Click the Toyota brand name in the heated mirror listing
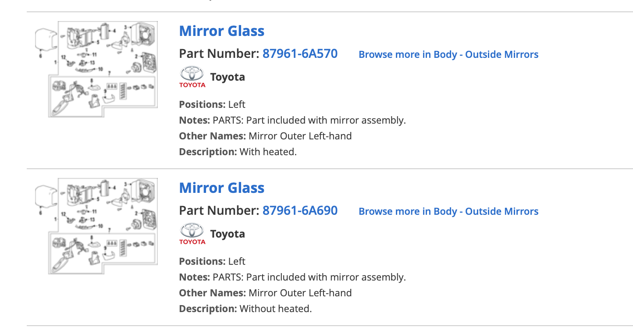The height and width of the screenshot is (334, 633). (x=228, y=77)
